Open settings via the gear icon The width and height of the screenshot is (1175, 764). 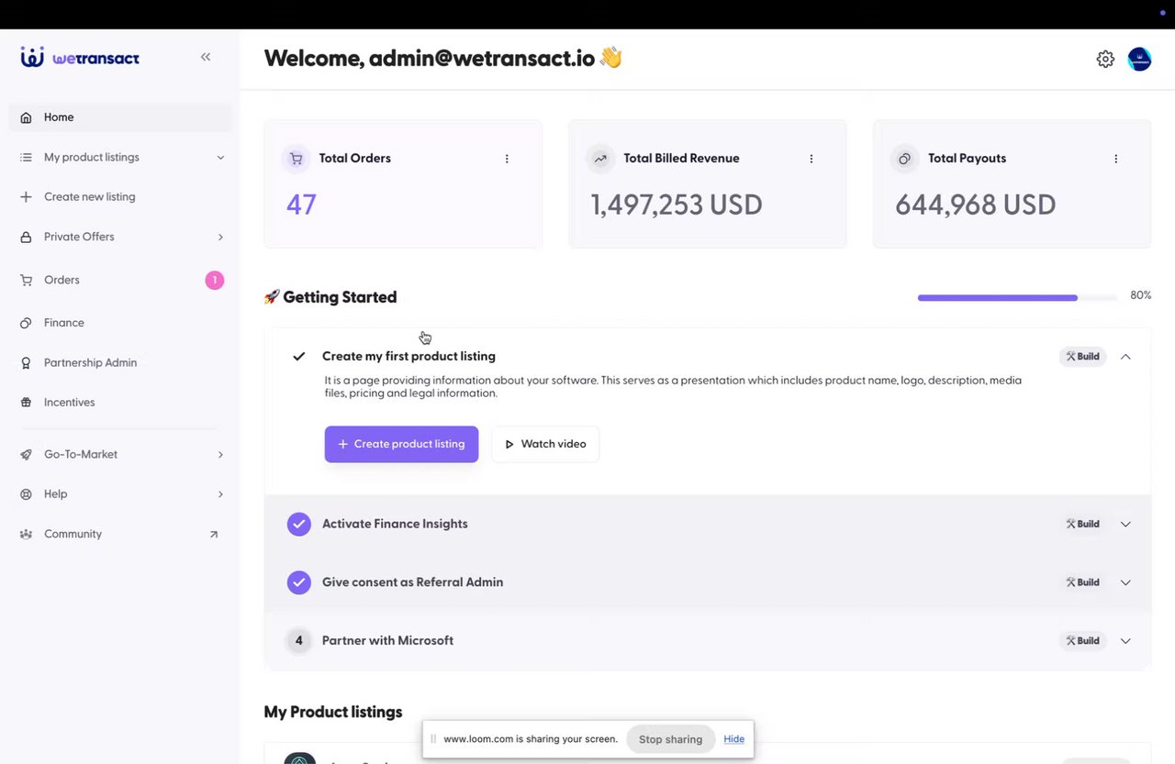pyautogui.click(x=1105, y=59)
